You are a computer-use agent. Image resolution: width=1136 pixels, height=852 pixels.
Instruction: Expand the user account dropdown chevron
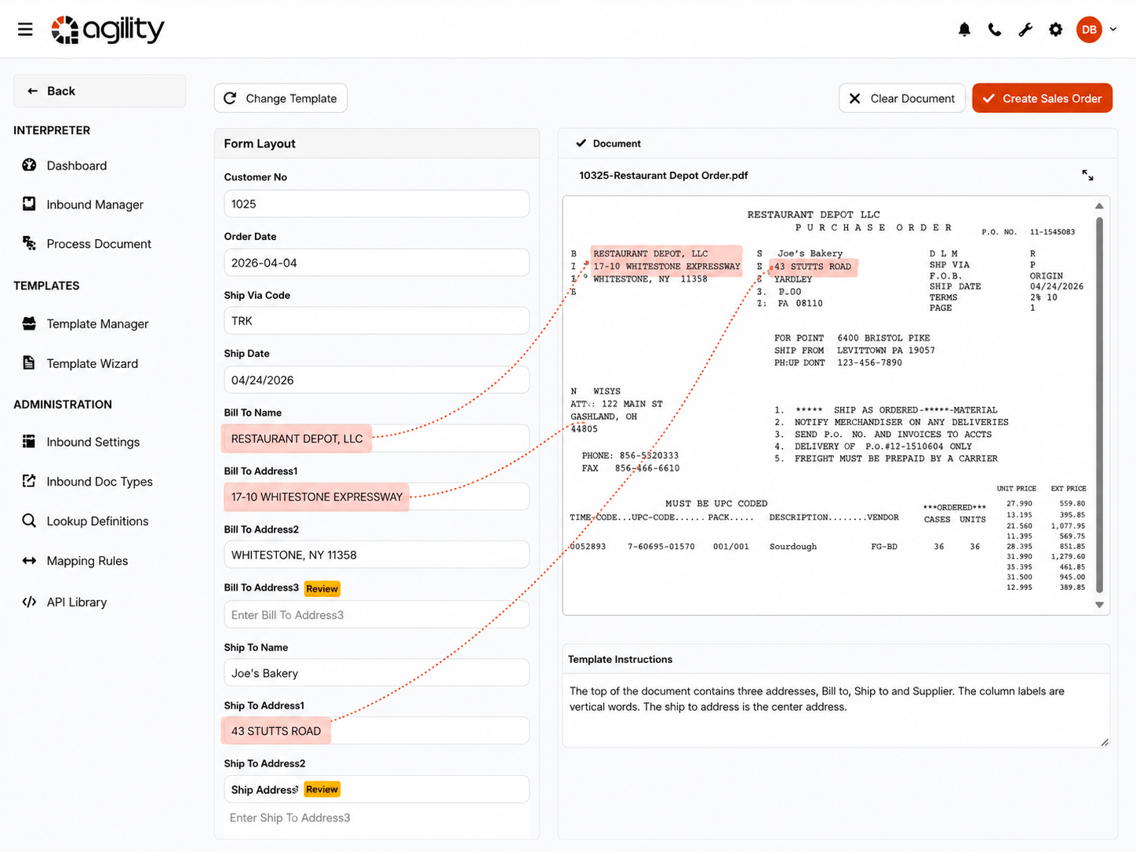tap(1112, 30)
